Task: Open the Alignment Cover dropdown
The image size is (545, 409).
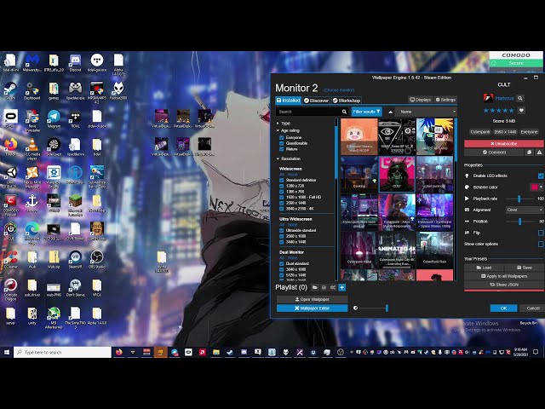Action: 525,210
